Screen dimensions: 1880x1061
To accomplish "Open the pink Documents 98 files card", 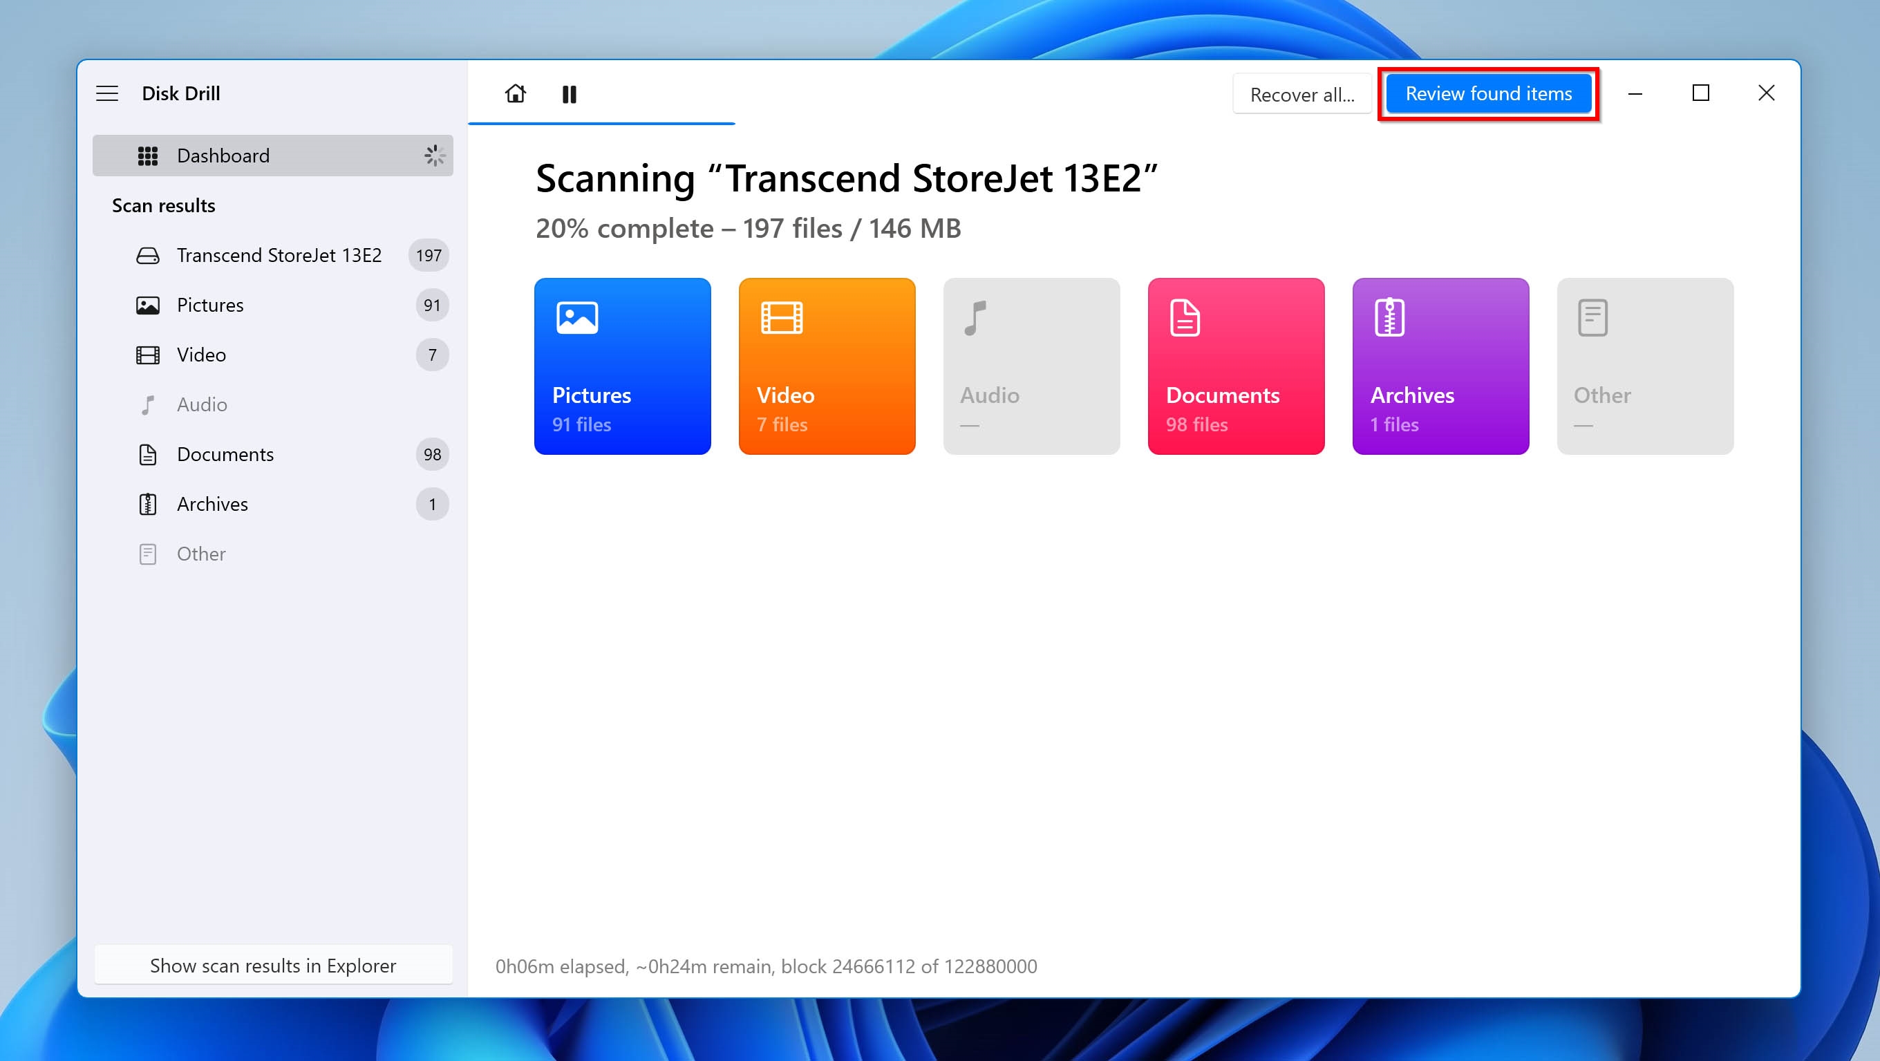I will pos(1237,366).
